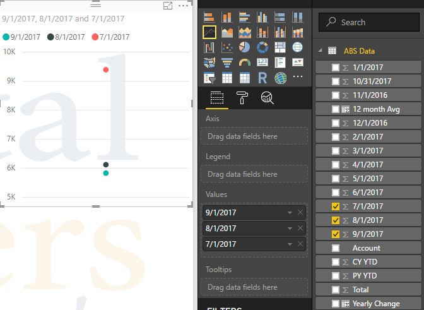Click the red 7/1/2017 legend marker

click(95, 37)
